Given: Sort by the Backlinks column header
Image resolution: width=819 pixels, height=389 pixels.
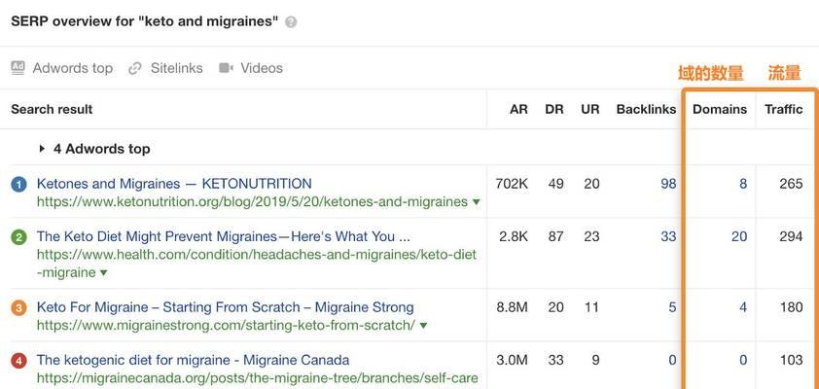Looking at the screenshot, I should [646, 109].
